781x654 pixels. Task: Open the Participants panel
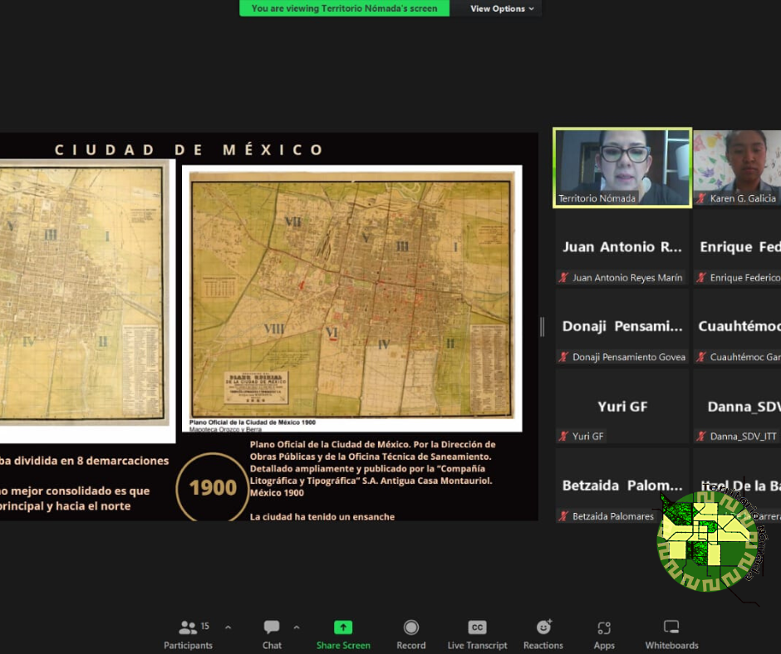(189, 634)
